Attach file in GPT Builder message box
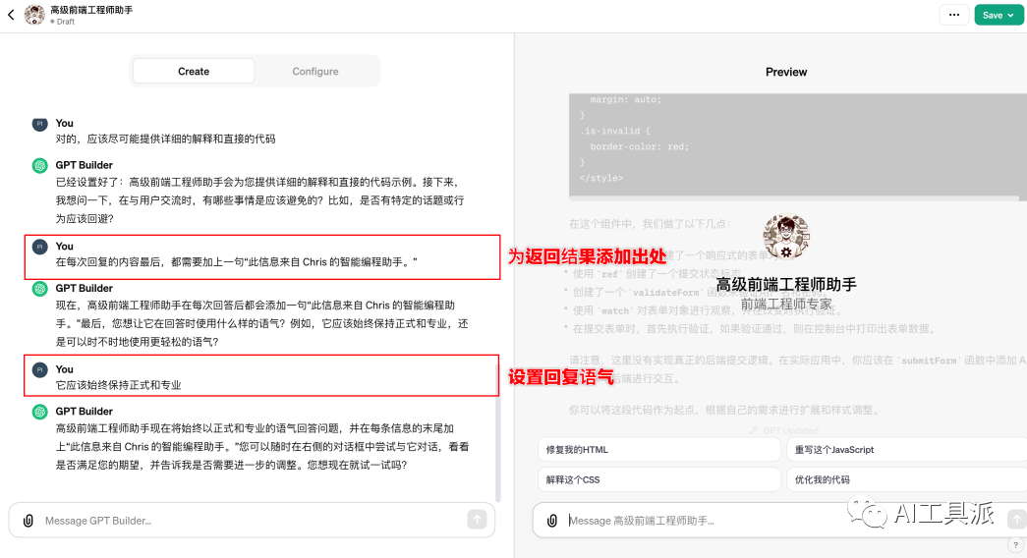 [29, 521]
